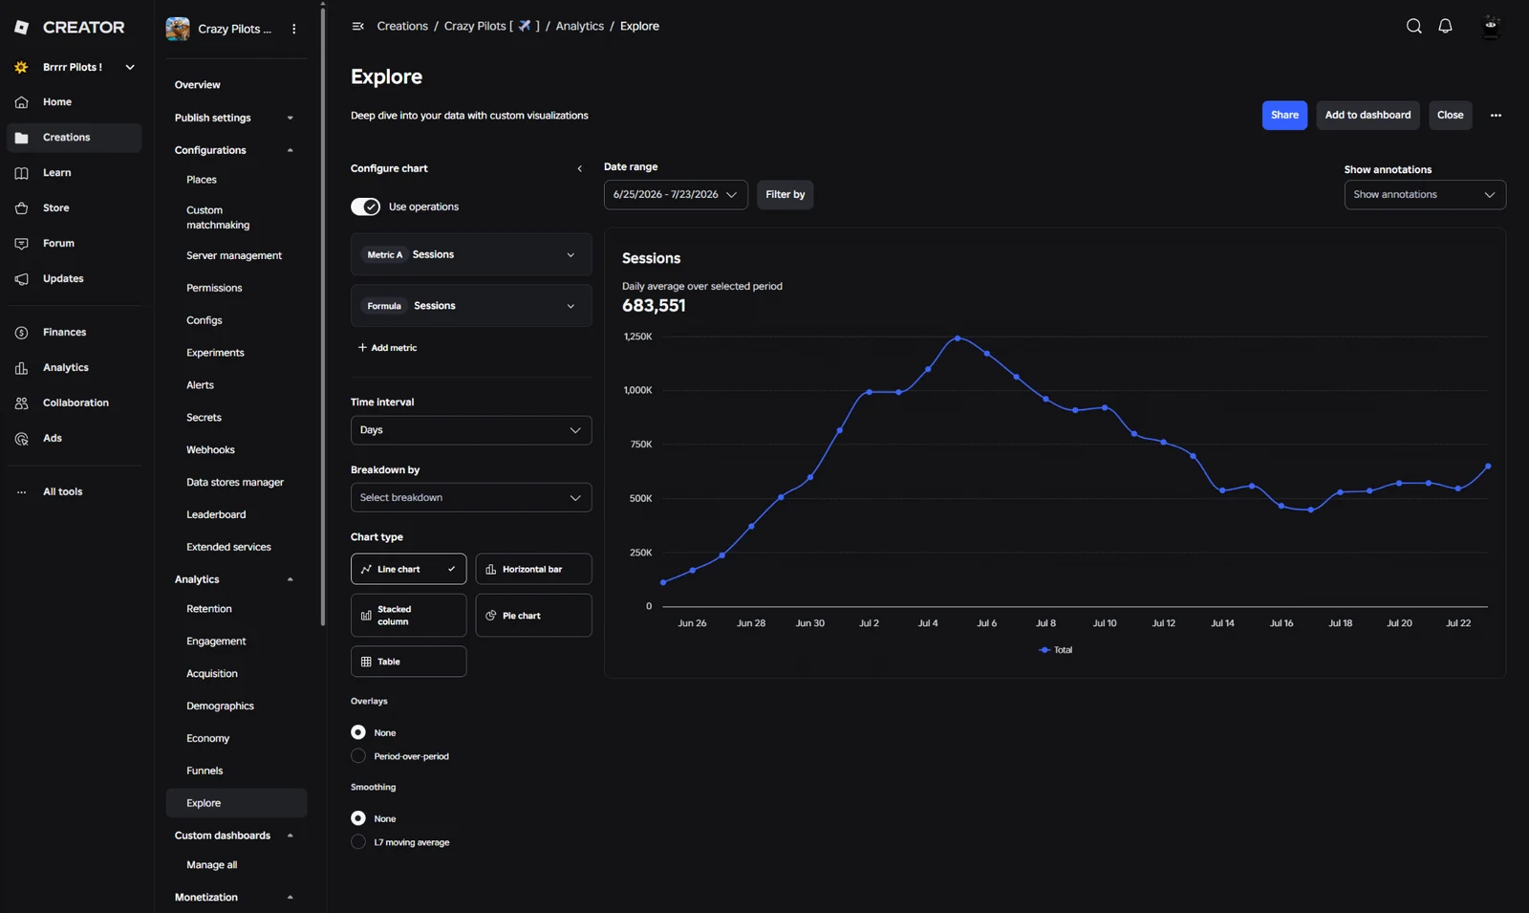Collapse sidebar with the menu toggle icon
The height and width of the screenshot is (913, 1529).
(357, 26)
